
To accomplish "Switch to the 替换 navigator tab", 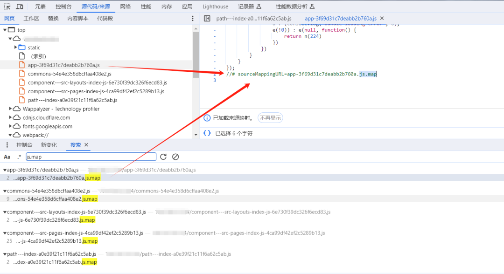I will 53,19.
